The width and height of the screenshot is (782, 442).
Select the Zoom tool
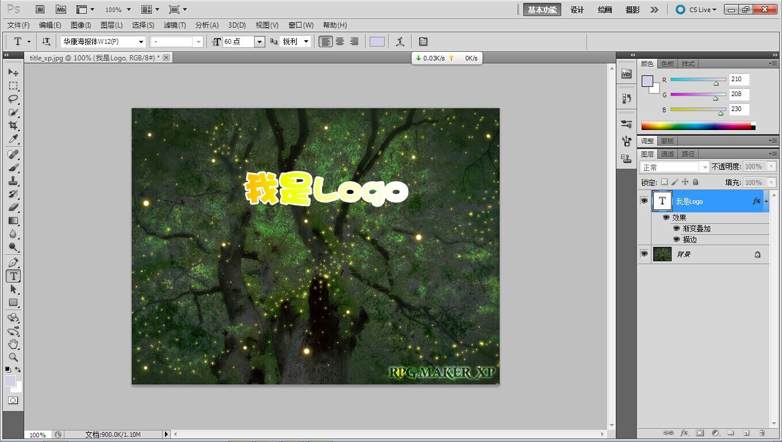pos(13,357)
